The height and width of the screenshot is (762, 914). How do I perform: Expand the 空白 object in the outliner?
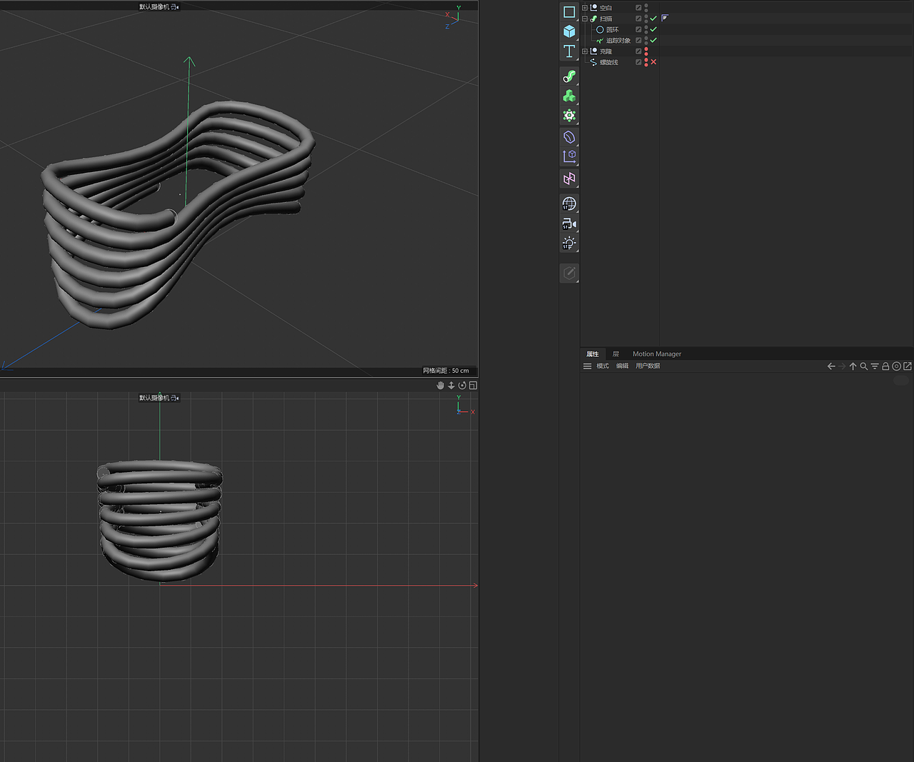[583, 7]
